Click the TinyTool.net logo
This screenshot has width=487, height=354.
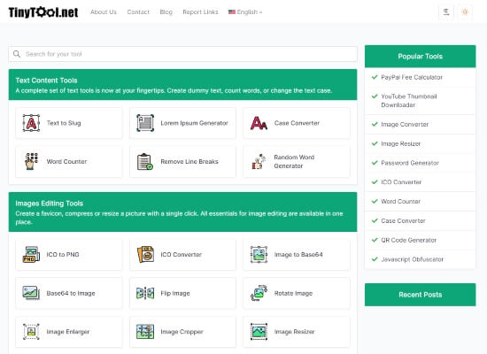[x=43, y=12]
